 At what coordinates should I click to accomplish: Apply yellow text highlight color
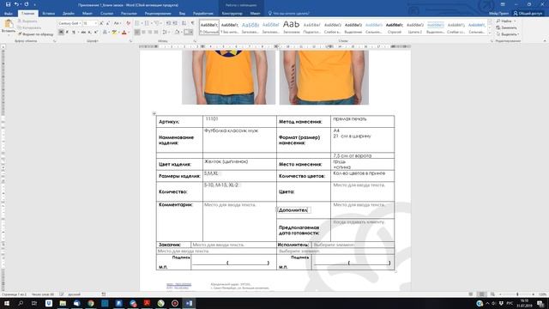click(114, 32)
